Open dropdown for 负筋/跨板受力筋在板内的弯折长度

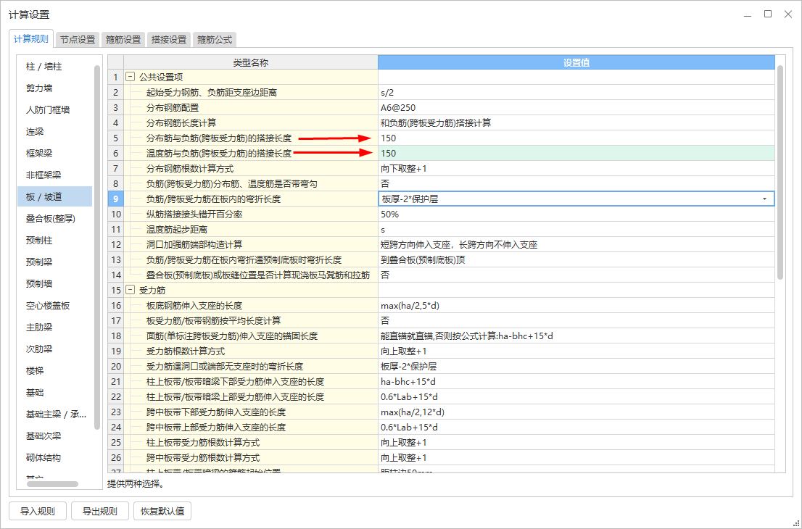point(764,199)
